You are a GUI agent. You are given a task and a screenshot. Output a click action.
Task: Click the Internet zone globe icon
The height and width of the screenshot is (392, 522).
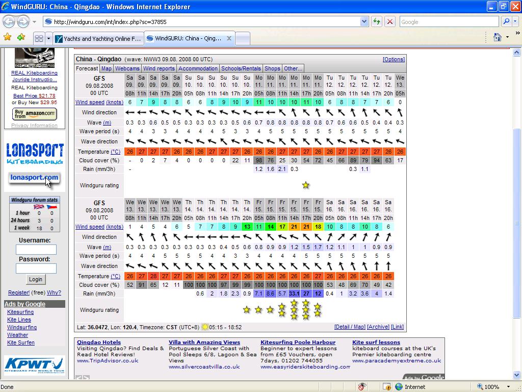coord(399,387)
